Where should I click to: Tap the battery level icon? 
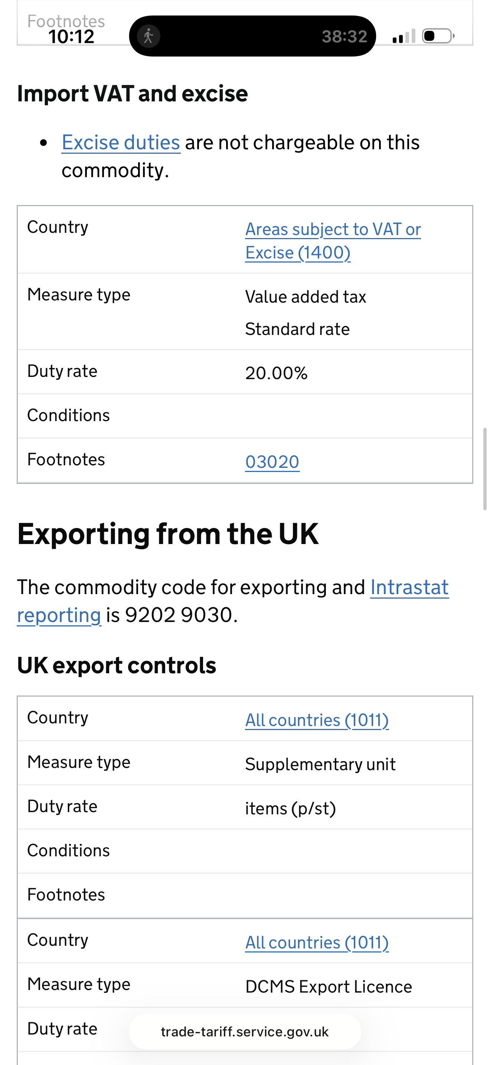tap(438, 36)
